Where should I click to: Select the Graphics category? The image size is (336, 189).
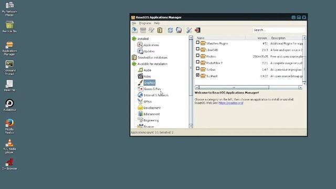coord(149,83)
